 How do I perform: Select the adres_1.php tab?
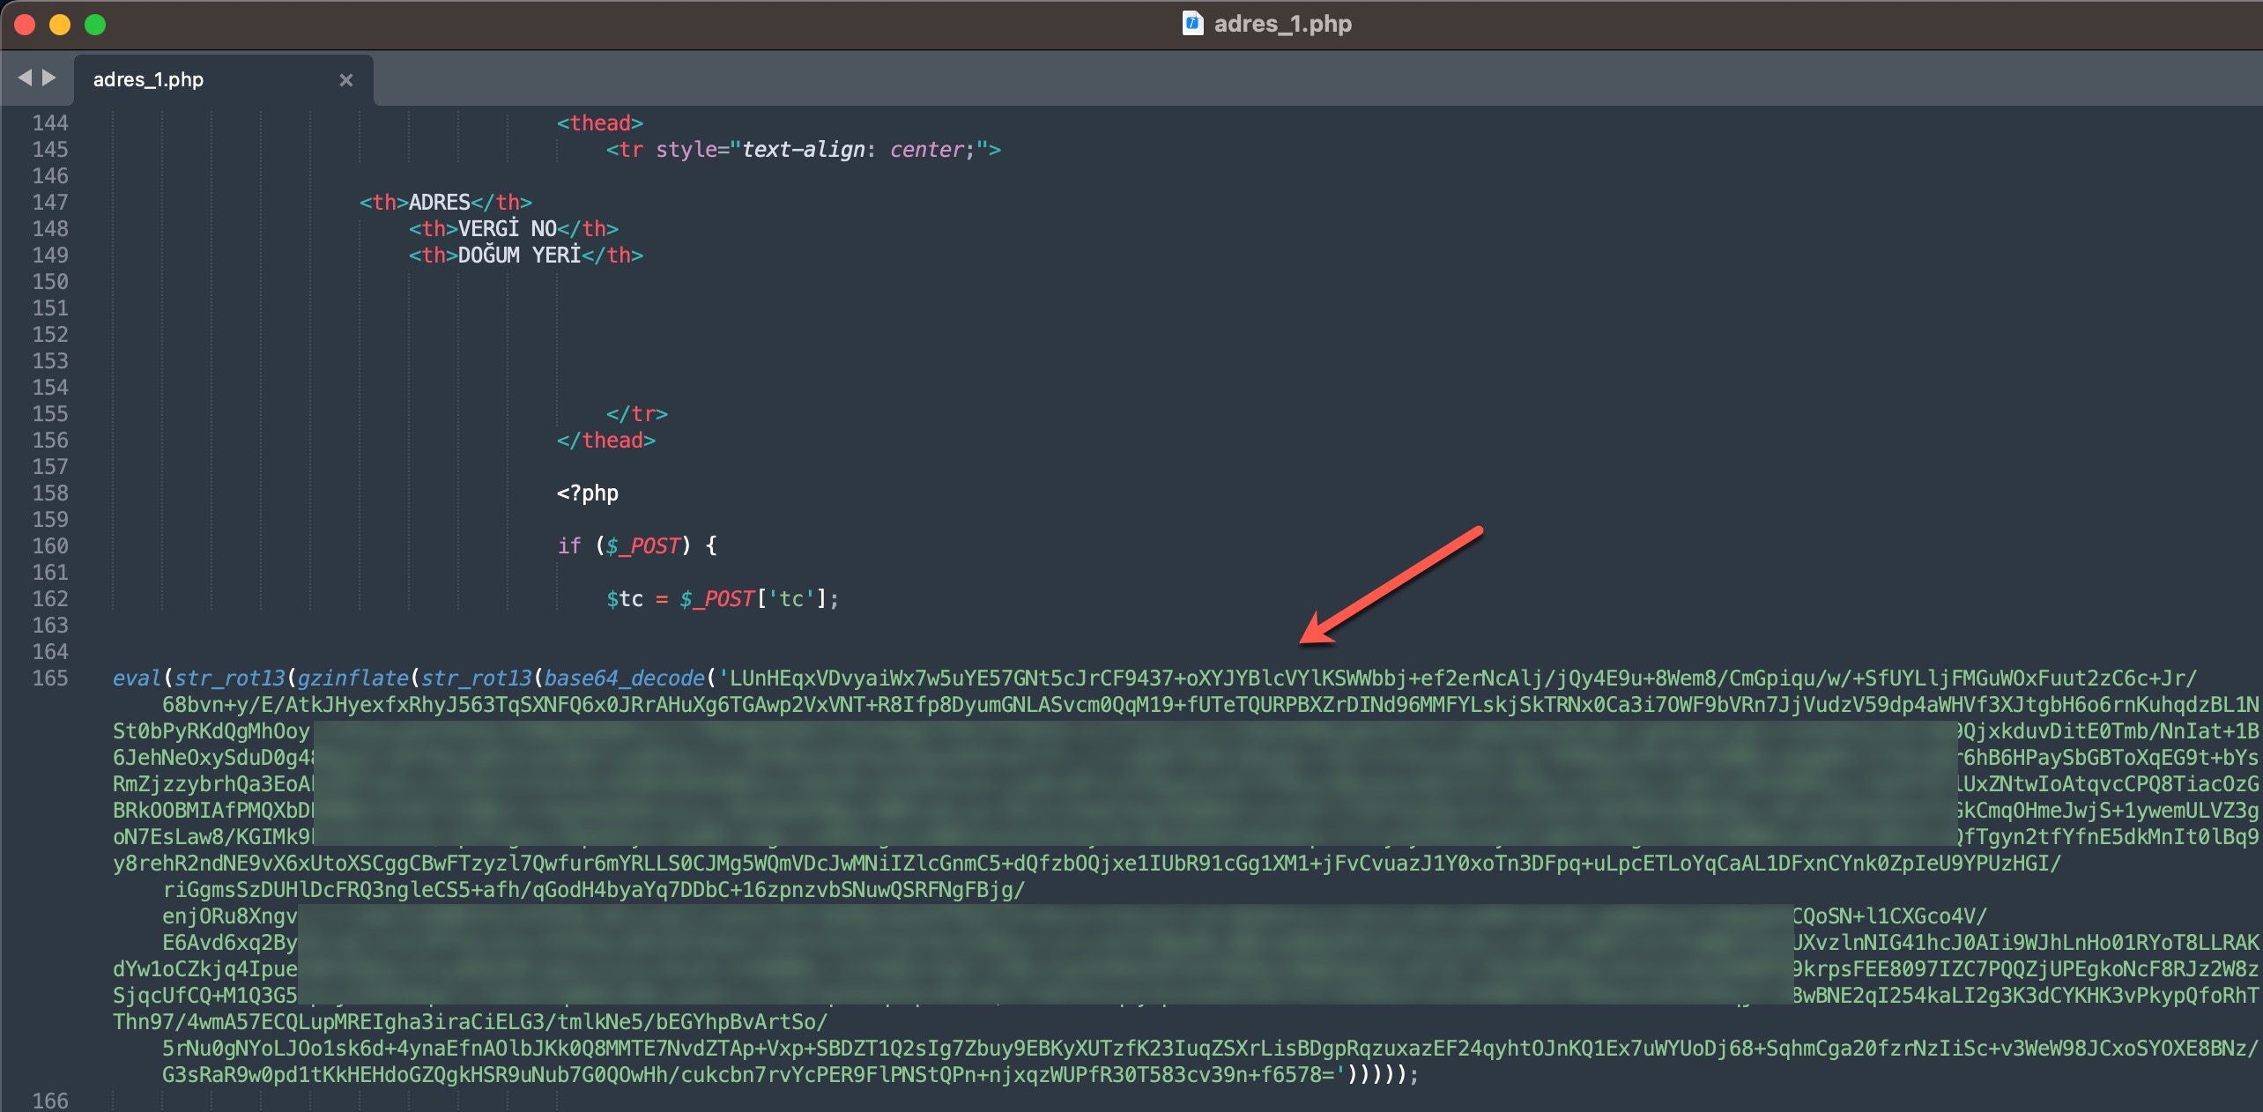tap(224, 79)
